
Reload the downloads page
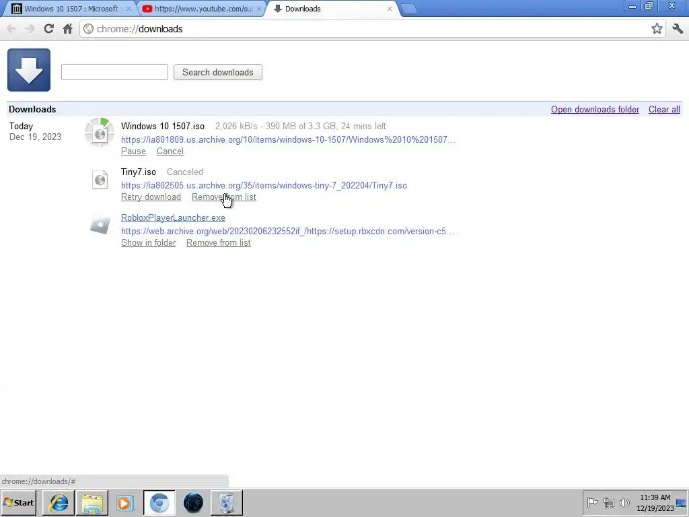[48, 29]
